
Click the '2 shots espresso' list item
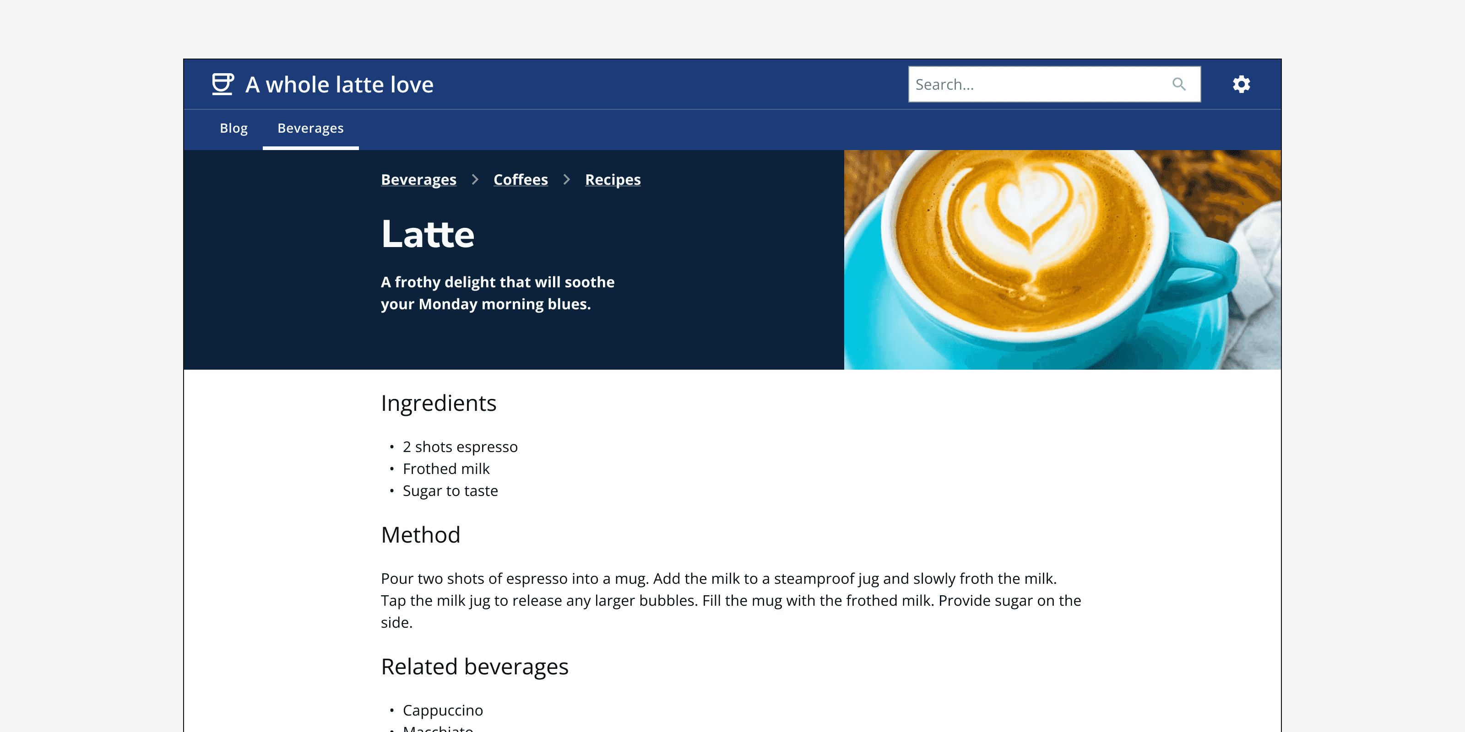point(460,447)
